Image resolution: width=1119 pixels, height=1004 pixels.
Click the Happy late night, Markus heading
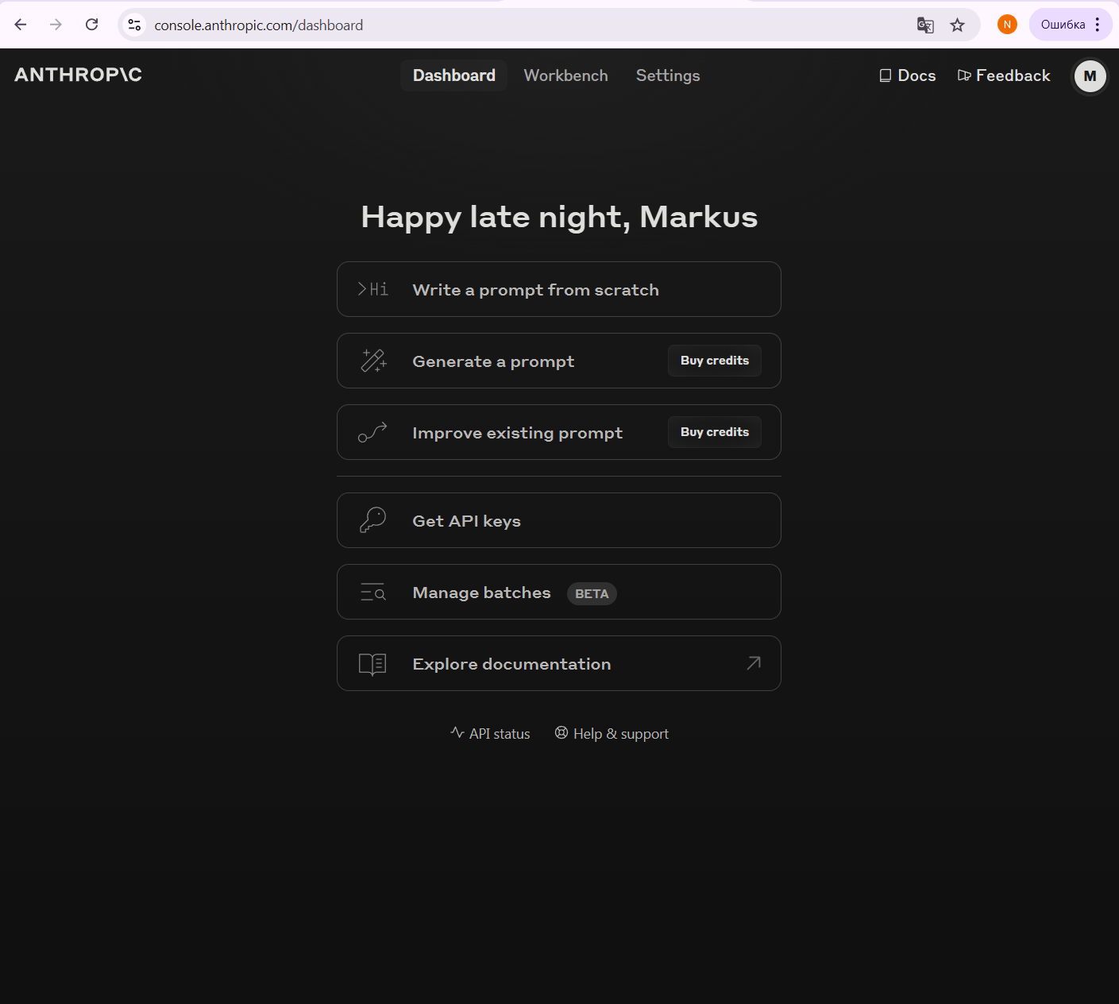pos(559,217)
